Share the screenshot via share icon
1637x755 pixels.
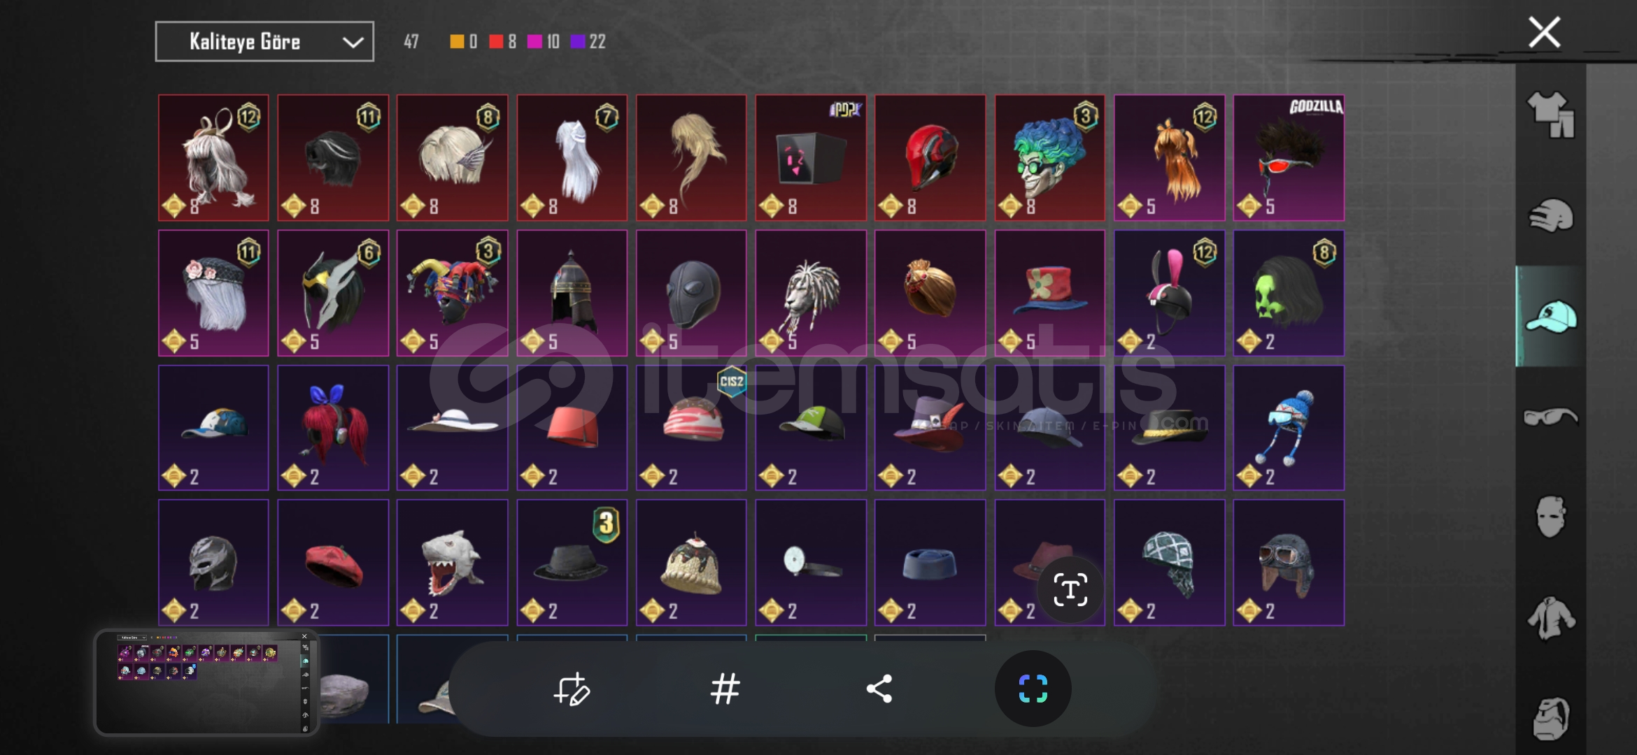(x=879, y=689)
